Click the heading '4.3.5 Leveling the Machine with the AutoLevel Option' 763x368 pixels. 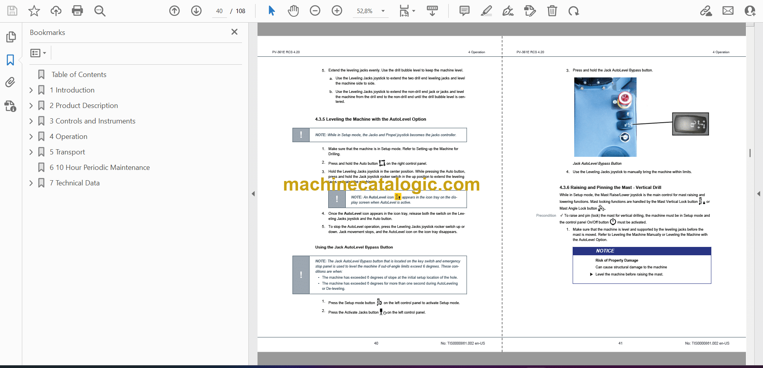pos(370,119)
